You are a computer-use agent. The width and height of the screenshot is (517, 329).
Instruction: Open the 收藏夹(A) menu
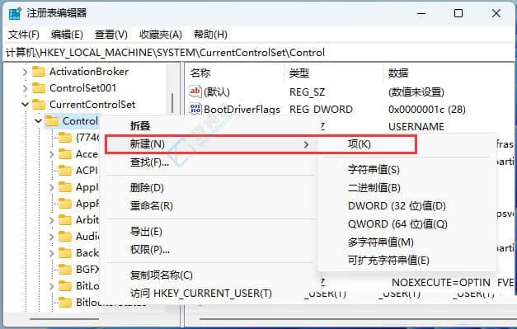click(161, 35)
